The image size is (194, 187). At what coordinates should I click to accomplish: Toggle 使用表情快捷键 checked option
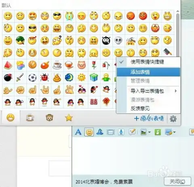pyautogui.click(x=148, y=62)
